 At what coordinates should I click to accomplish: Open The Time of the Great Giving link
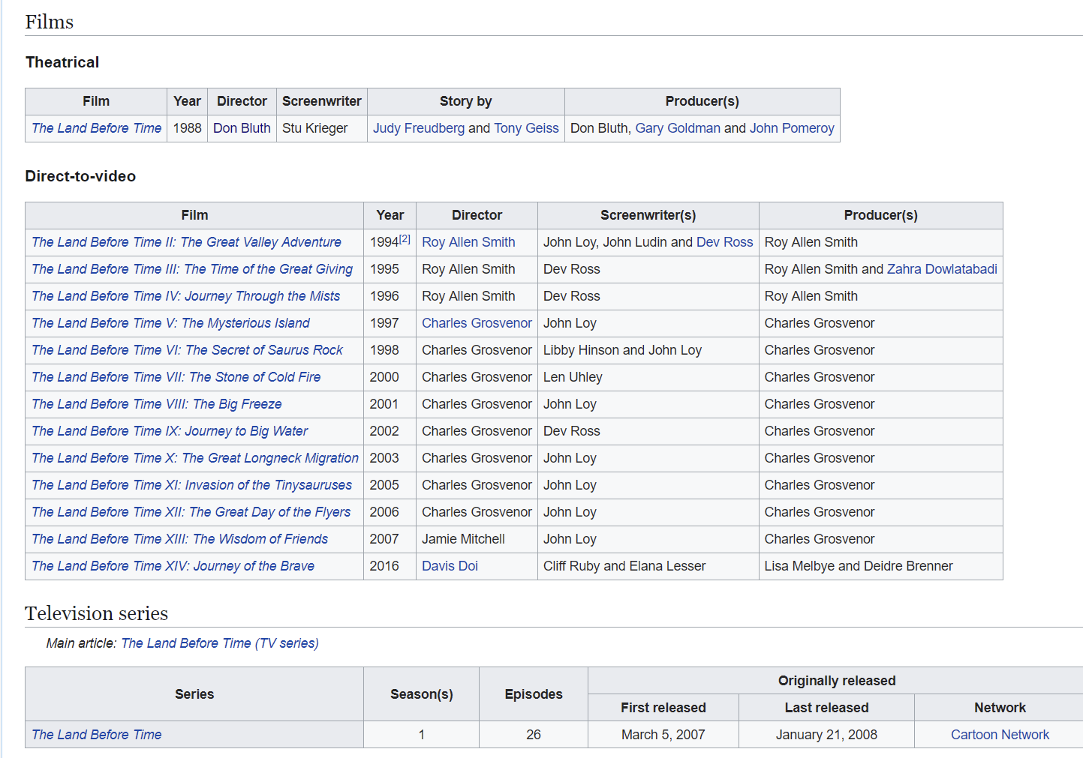192,269
